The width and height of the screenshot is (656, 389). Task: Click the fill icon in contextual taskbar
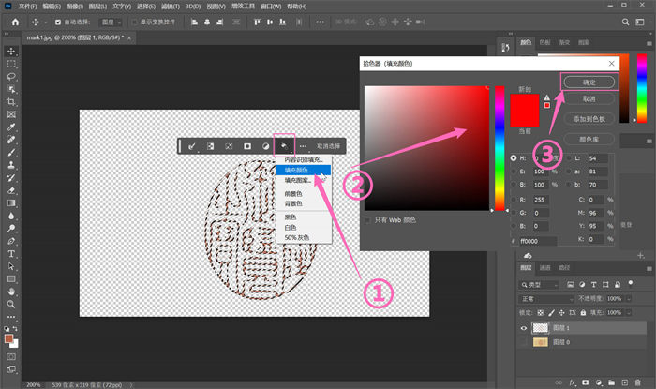(285, 146)
